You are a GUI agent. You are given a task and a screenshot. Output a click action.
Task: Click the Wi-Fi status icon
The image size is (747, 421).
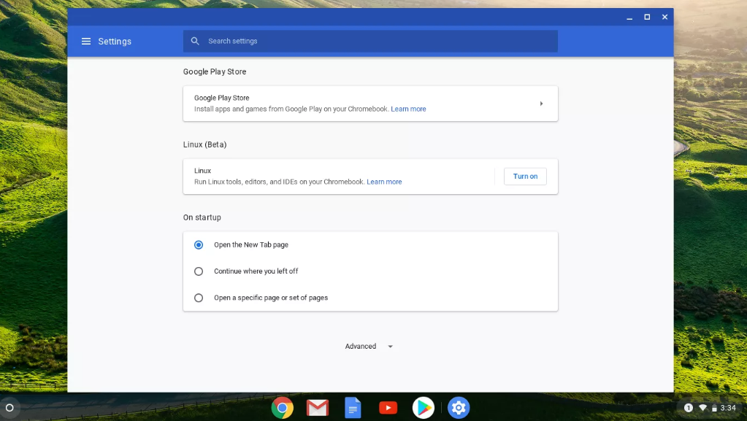click(x=702, y=408)
